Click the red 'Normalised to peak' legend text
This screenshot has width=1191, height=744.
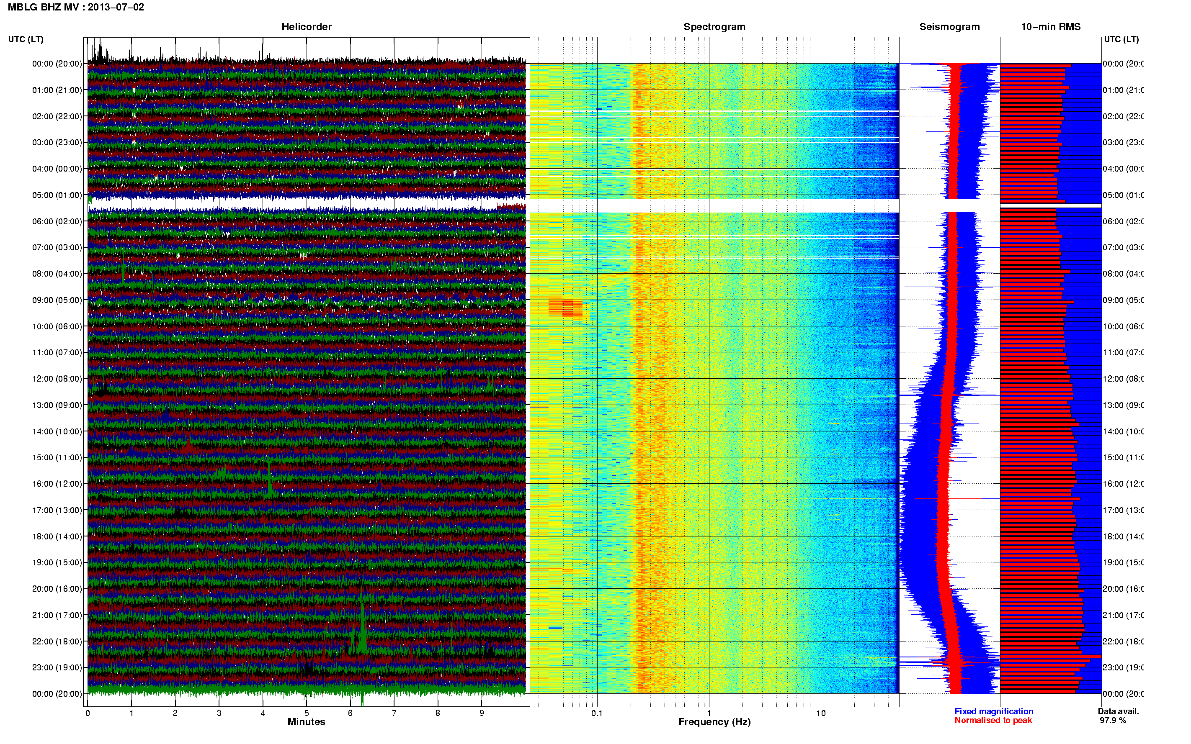pos(993,721)
